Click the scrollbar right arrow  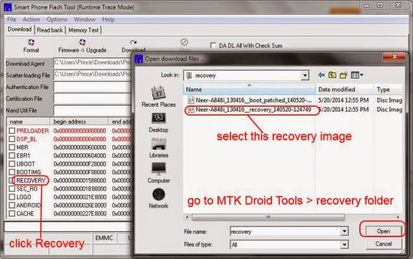pyautogui.click(x=398, y=217)
